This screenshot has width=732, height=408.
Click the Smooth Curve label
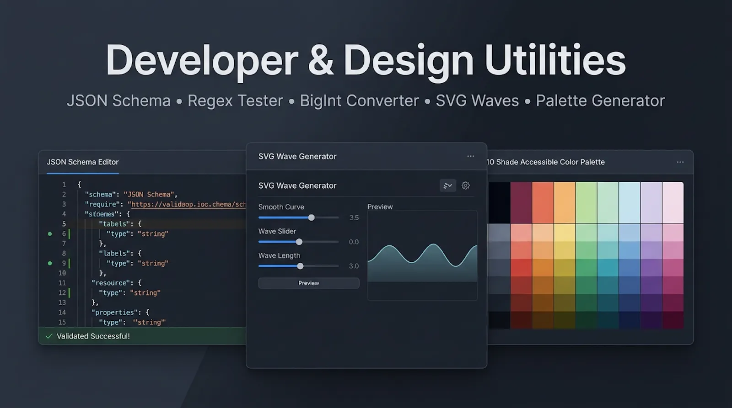(x=281, y=207)
